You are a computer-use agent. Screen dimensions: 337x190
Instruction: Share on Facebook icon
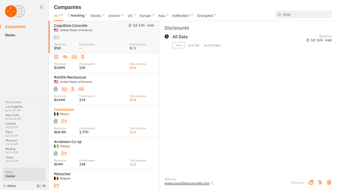pyautogui.click(x=329, y=182)
